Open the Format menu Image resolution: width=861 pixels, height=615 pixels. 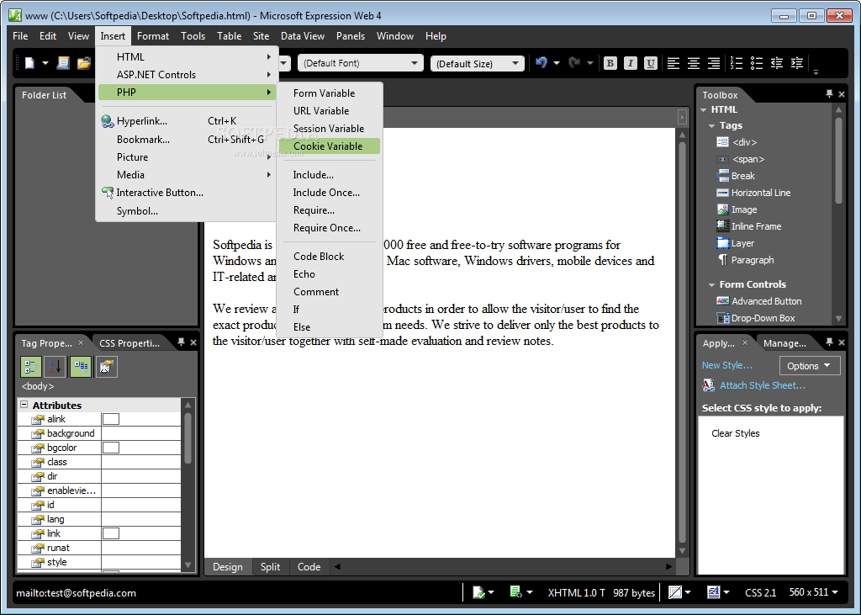point(153,35)
